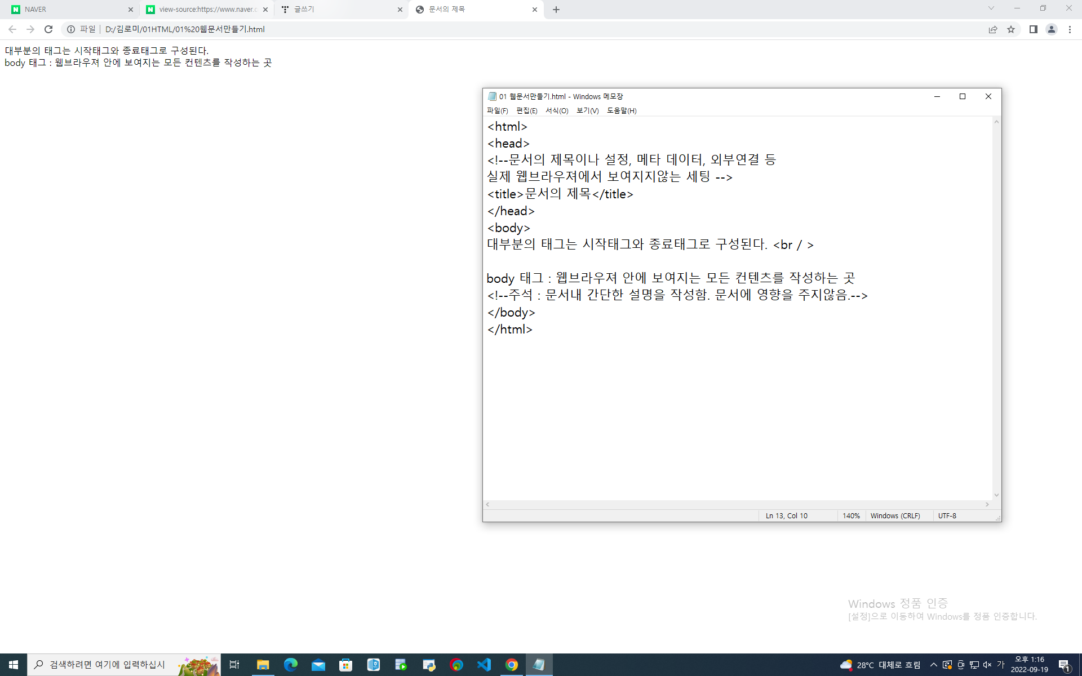This screenshot has height=676, width=1082.
Task: Open the weather widget showing 28°C
Action: (880, 665)
